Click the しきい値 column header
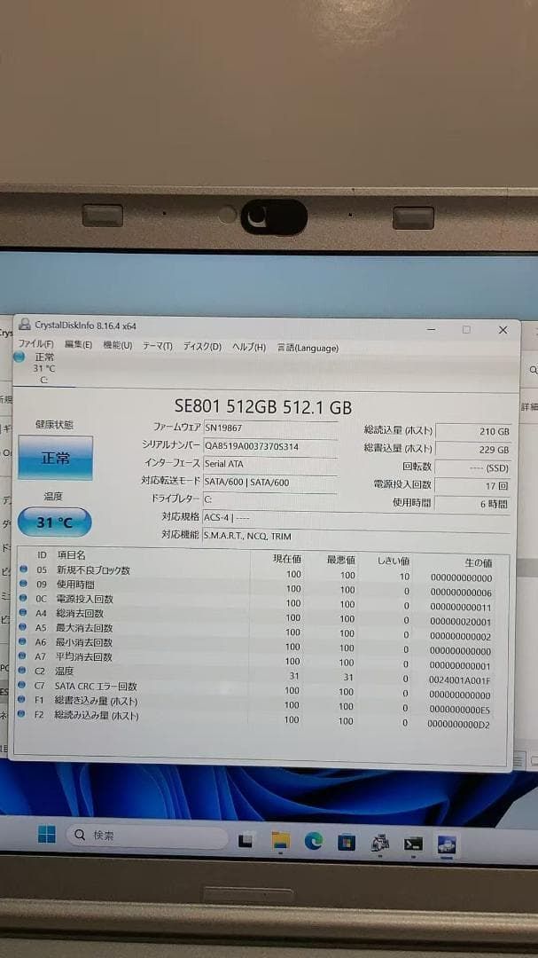Viewport: 538px width, 958px height. [x=393, y=561]
